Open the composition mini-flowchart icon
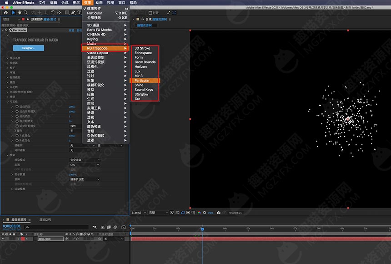 click(95, 227)
